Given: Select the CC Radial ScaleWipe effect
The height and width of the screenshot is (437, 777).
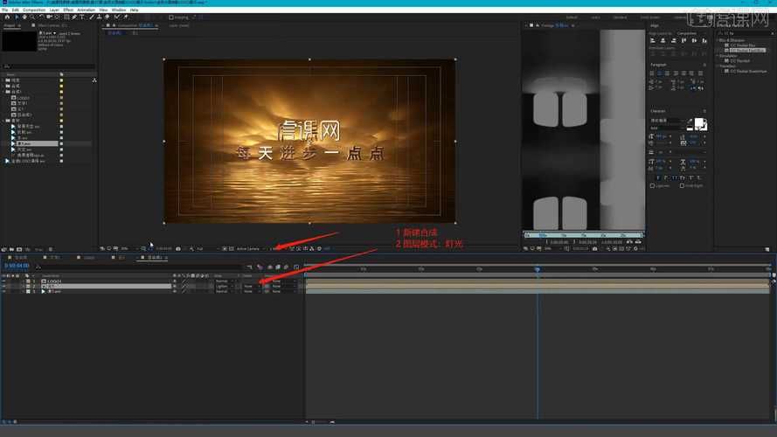Looking at the screenshot, I should [x=748, y=72].
